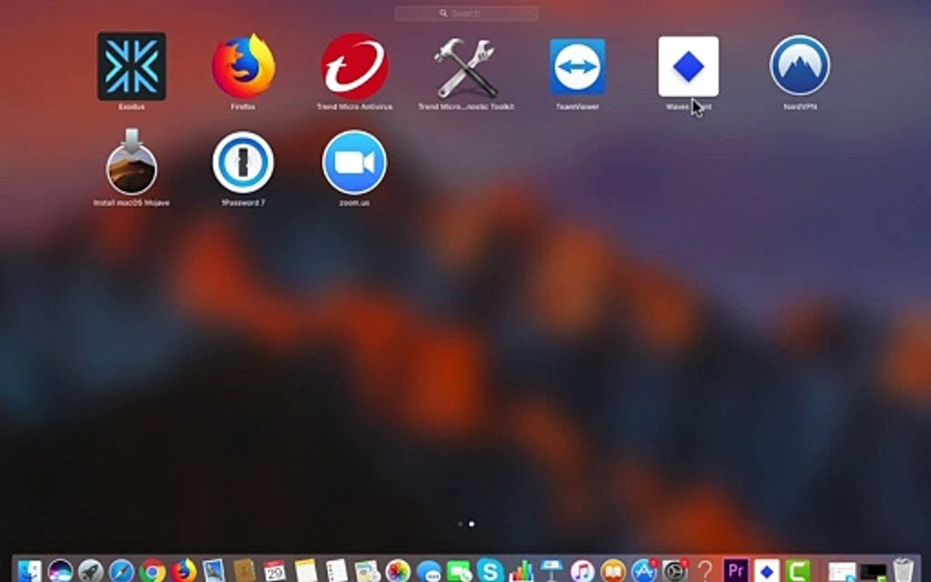Open Mail stamp icon in the Dock
The height and width of the screenshot is (582, 931).
tap(213, 571)
